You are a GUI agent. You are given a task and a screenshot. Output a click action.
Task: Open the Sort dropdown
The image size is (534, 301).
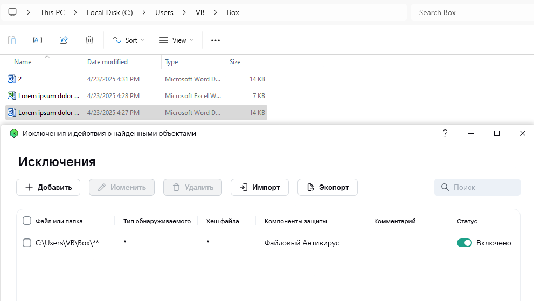click(x=128, y=40)
